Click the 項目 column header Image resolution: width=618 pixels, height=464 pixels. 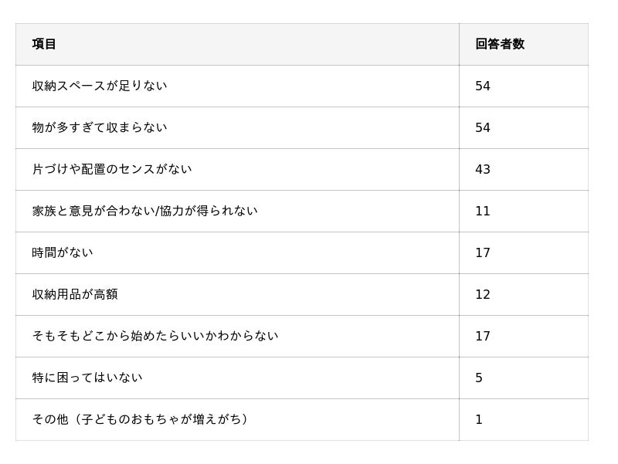coord(44,44)
